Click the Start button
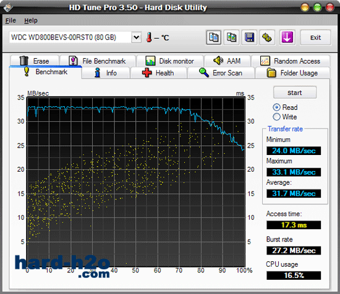This screenshot has width=340, height=294. pyautogui.click(x=295, y=93)
